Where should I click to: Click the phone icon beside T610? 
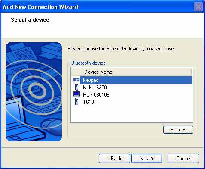pyautogui.click(x=76, y=102)
